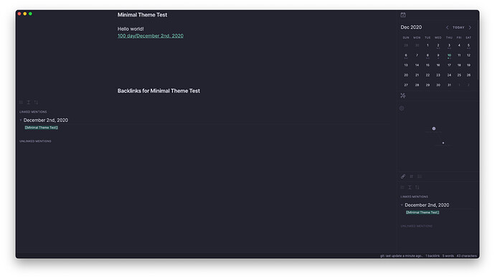Select December 8 in calendar
The height and width of the screenshot is (279, 495).
click(428, 55)
